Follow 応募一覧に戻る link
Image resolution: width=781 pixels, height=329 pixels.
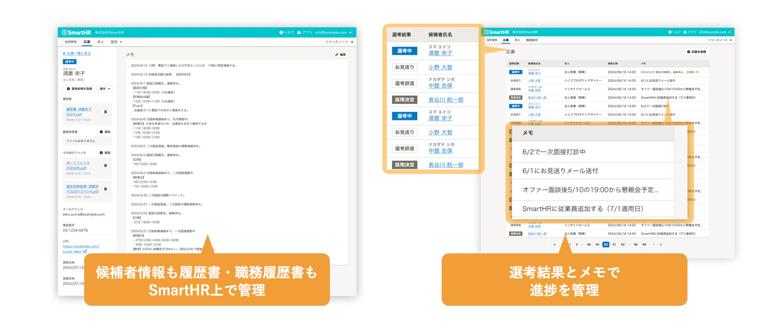(x=77, y=53)
